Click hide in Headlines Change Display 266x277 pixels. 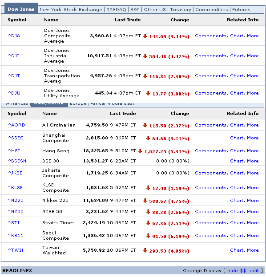click(233, 271)
